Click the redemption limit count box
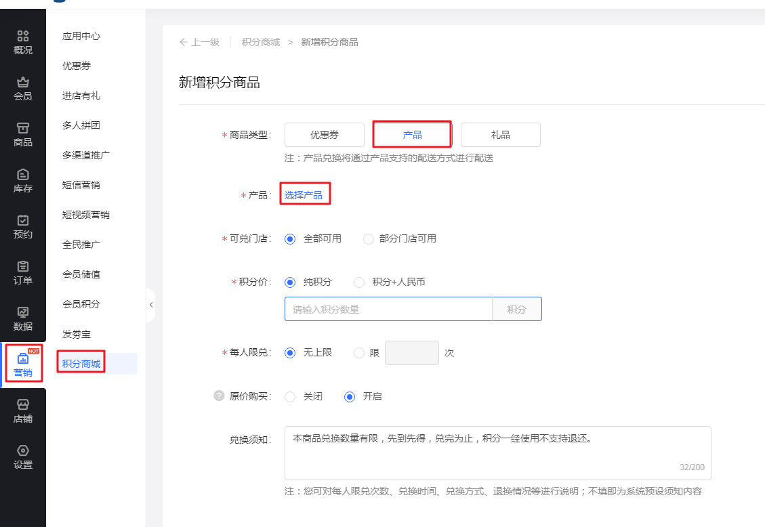This screenshot has height=527, width=765. pos(412,352)
